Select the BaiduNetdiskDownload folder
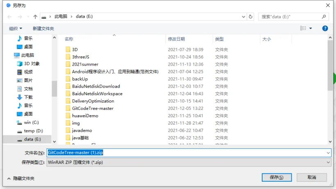Image resolution: width=336 pixels, height=189 pixels. tap(93, 87)
